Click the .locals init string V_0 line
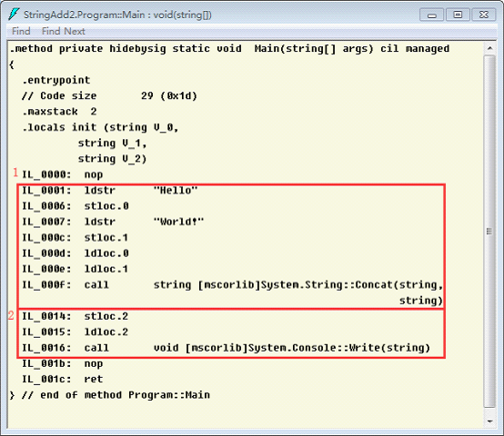Screen dimensions: 504x436 100,127
